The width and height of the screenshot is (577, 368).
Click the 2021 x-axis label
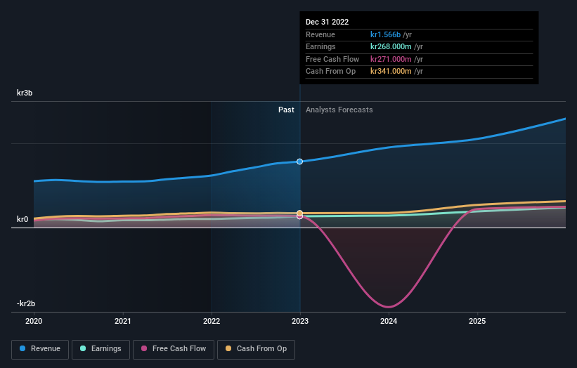click(122, 321)
